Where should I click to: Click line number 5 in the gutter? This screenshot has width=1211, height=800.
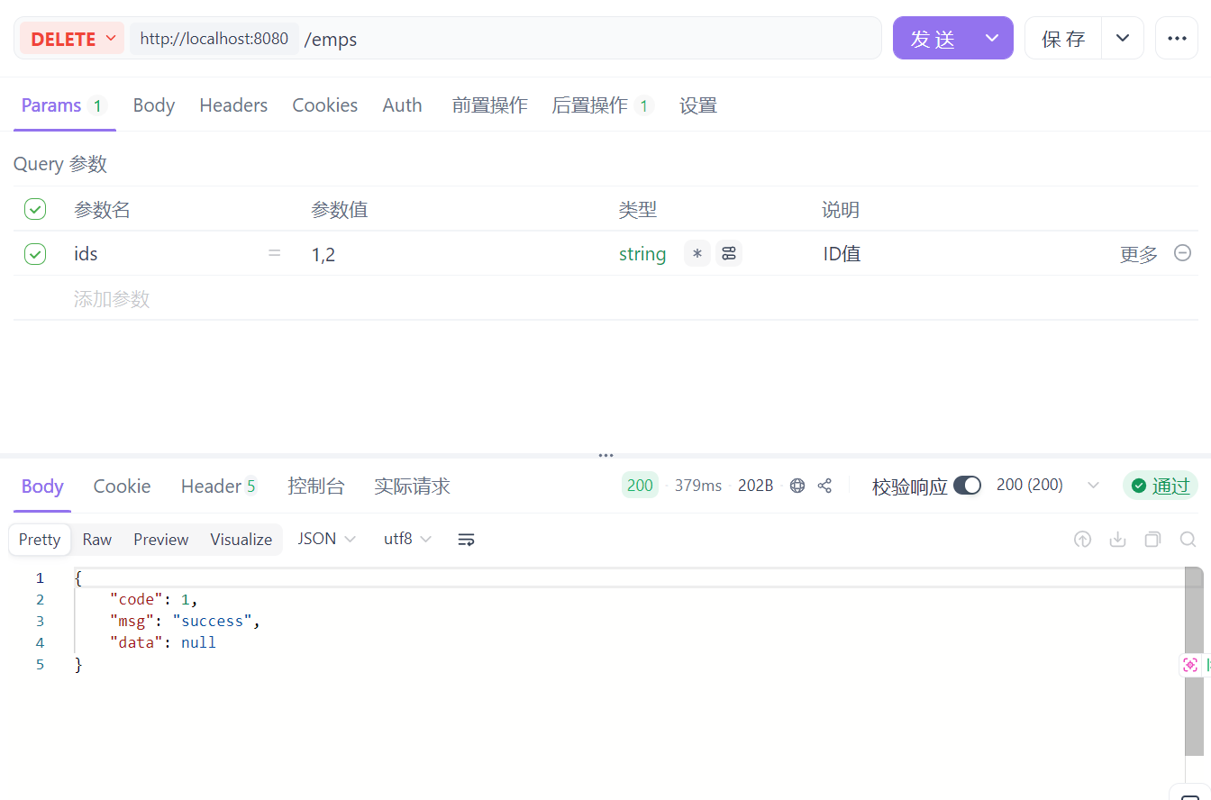coord(40,665)
